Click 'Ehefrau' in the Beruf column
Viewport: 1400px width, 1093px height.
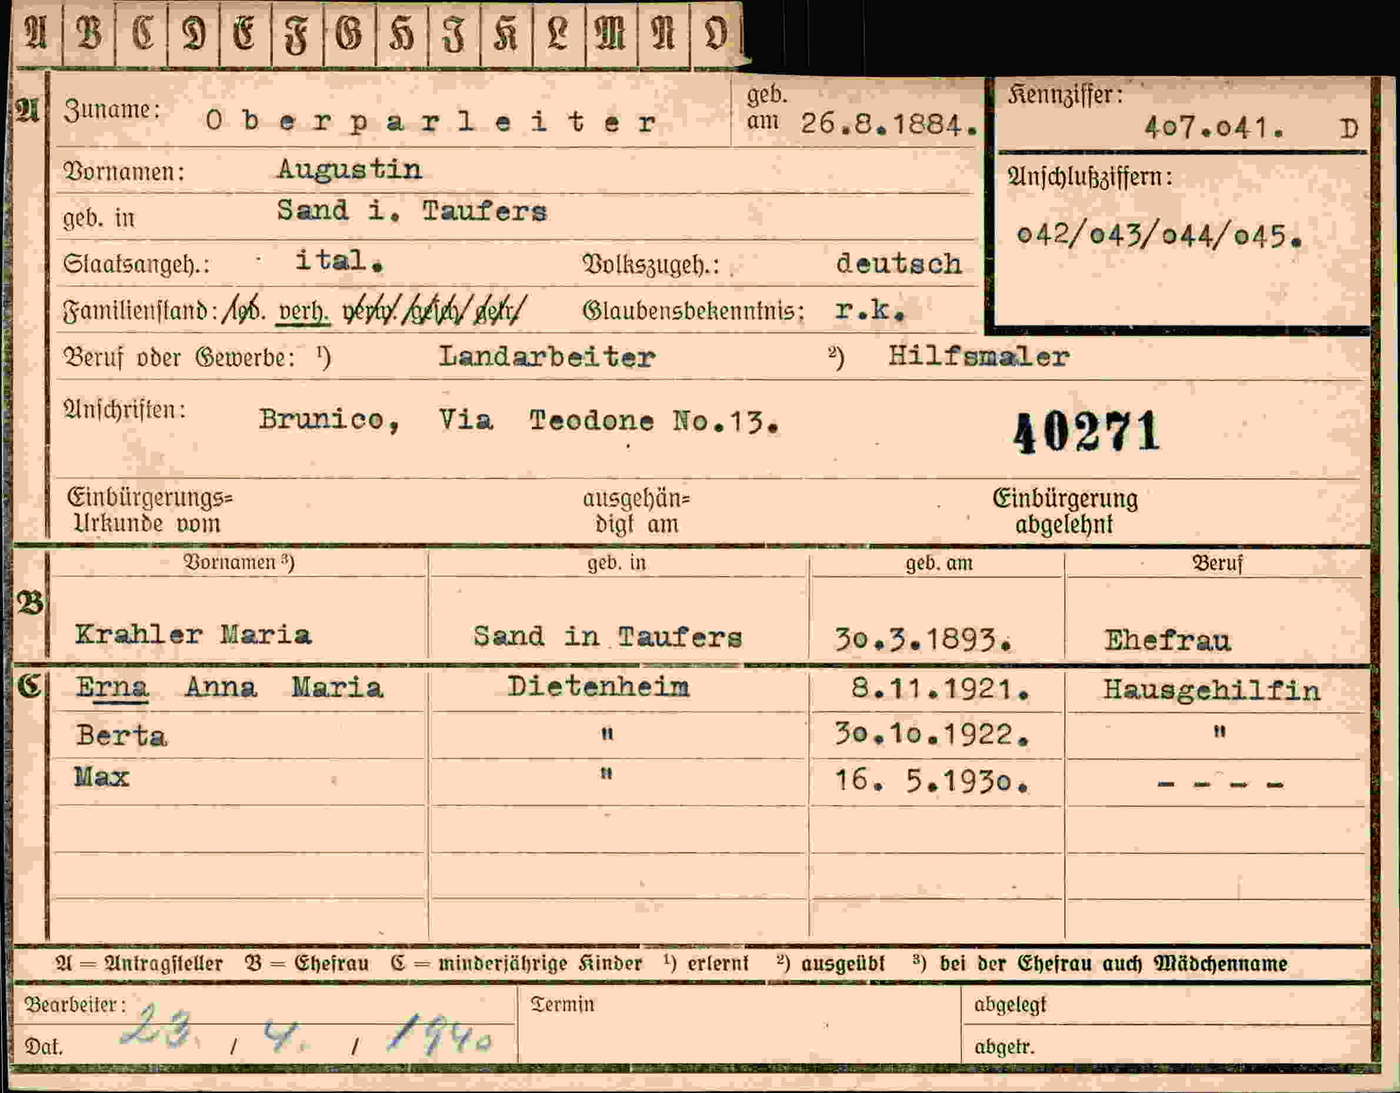(x=1167, y=640)
